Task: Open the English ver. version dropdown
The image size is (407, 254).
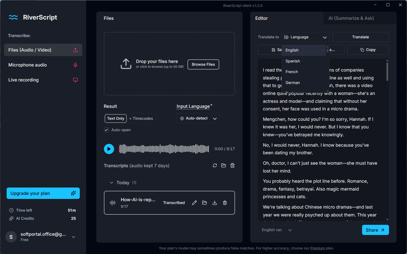Action: pyautogui.click(x=277, y=230)
